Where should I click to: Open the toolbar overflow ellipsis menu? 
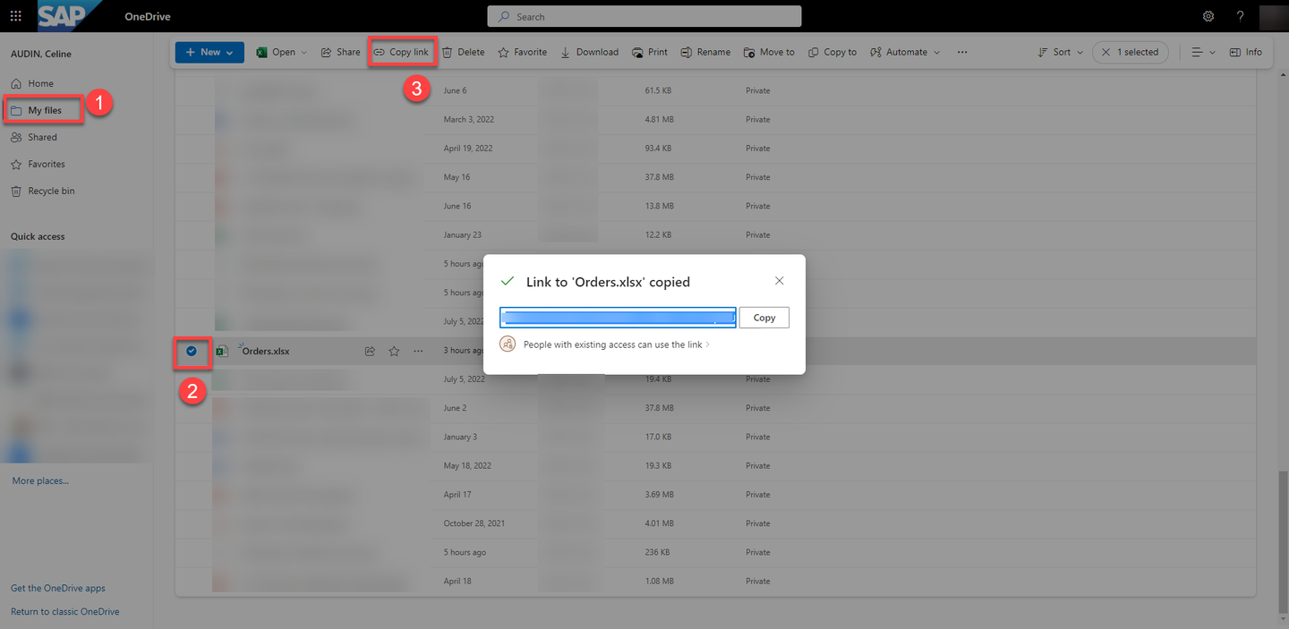[x=962, y=52]
